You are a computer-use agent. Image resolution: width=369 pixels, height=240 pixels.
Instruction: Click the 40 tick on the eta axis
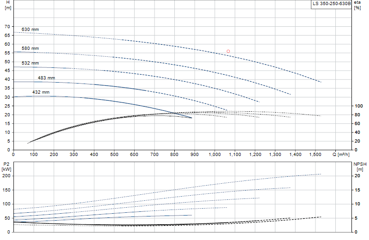click(x=357, y=132)
